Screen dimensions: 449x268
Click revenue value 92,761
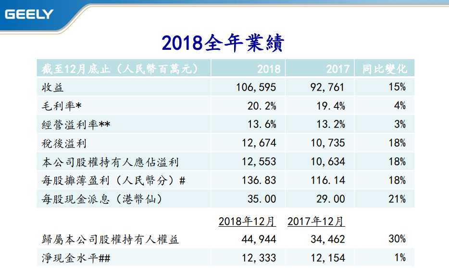[327, 87]
